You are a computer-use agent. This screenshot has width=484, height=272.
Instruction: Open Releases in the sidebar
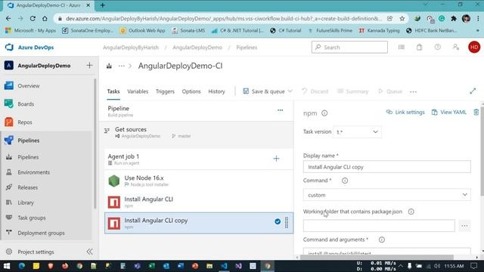point(27,187)
